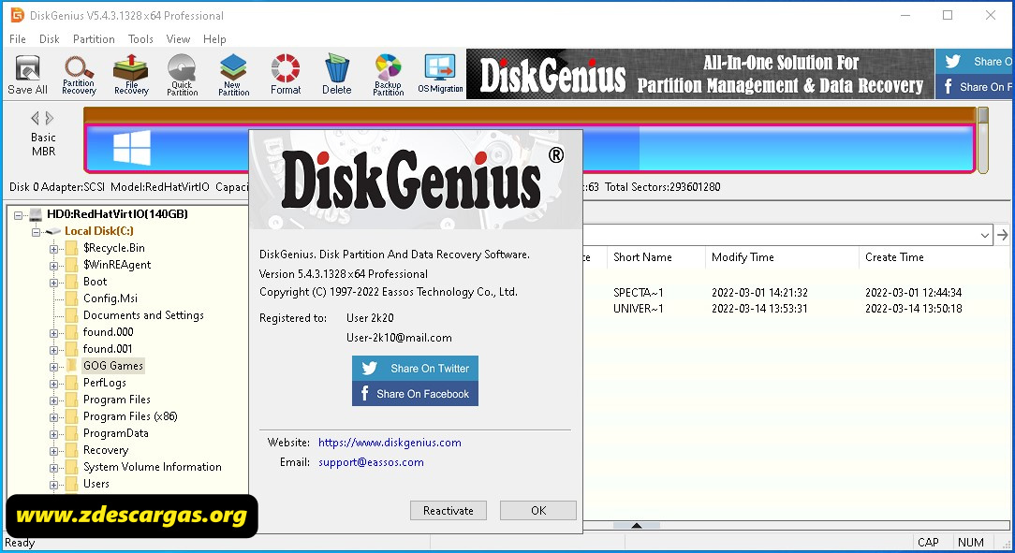Viewport: 1015px width, 553px height.
Task: Open the Partition Recovery tool
Action: (79, 74)
